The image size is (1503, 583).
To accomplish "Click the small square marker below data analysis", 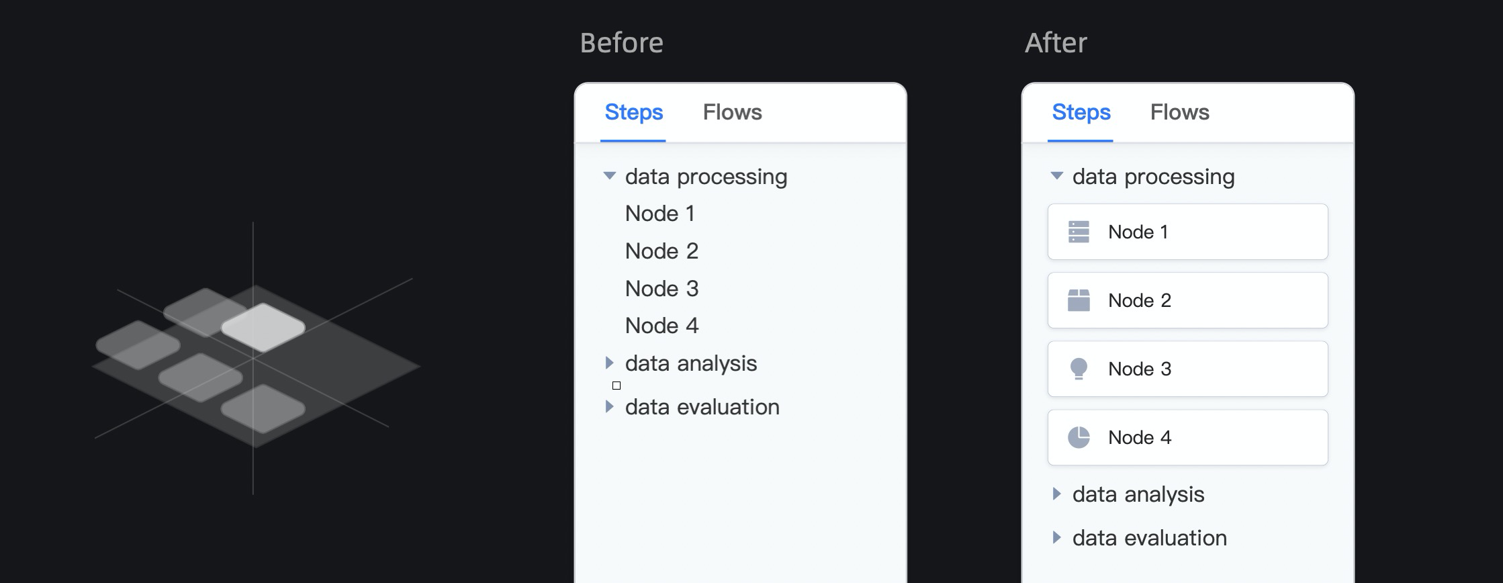I will (x=617, y=386).
